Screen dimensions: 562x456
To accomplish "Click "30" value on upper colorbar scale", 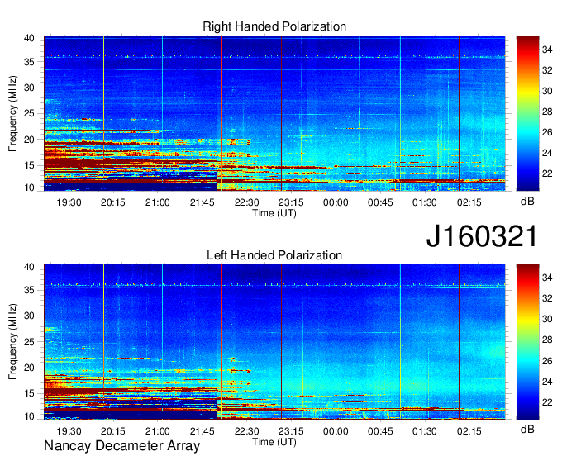I will (547, 91).
